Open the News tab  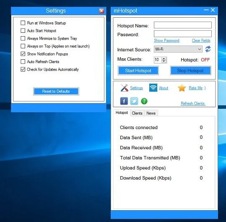[151, 113]
